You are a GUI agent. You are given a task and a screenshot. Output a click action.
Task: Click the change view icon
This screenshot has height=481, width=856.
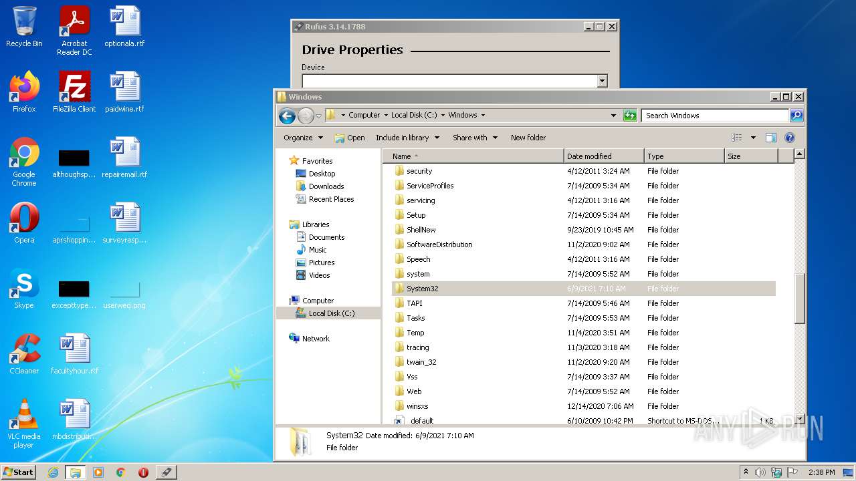pyautogui.click(x=736, y=138)
